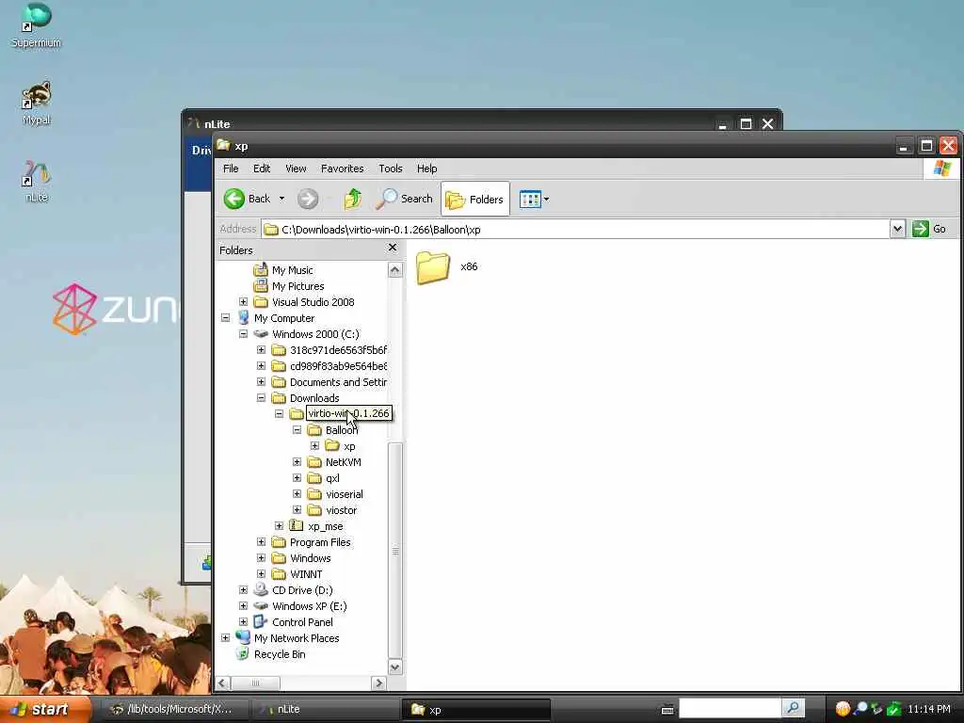Expand the xp folder in tree
964x723 pixels.
(314, 445)
